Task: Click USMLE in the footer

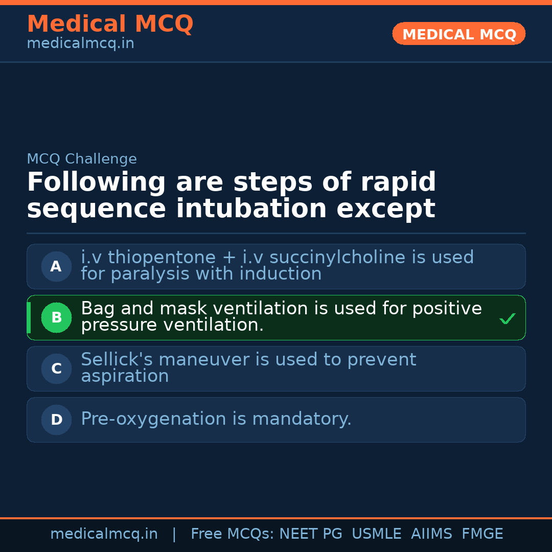Action: pyautogui.click(x=376, y=534)
